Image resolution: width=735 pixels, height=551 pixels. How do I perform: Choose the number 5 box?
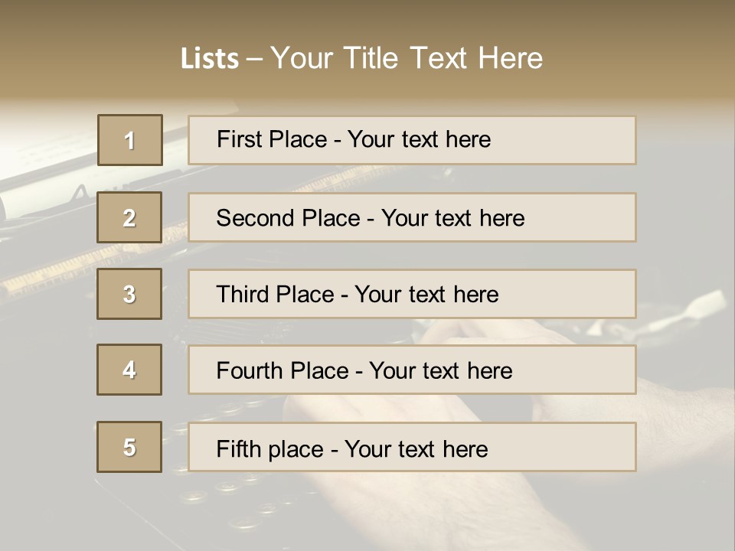pyautogui.click(x=129, y=447)
